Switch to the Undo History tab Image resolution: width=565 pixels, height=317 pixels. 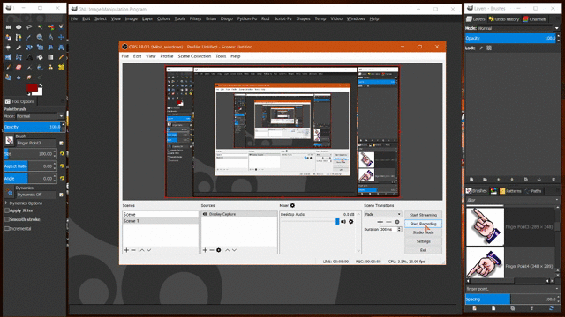pyautogui.click(x=503, y=19)
